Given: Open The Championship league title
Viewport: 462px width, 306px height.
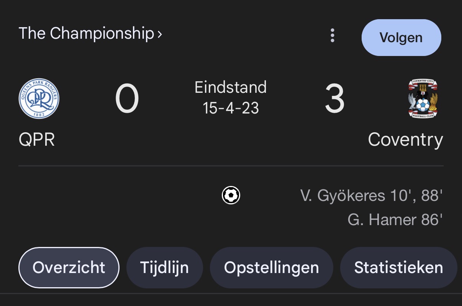Looking at the screenshot, I should pos(86,34).
